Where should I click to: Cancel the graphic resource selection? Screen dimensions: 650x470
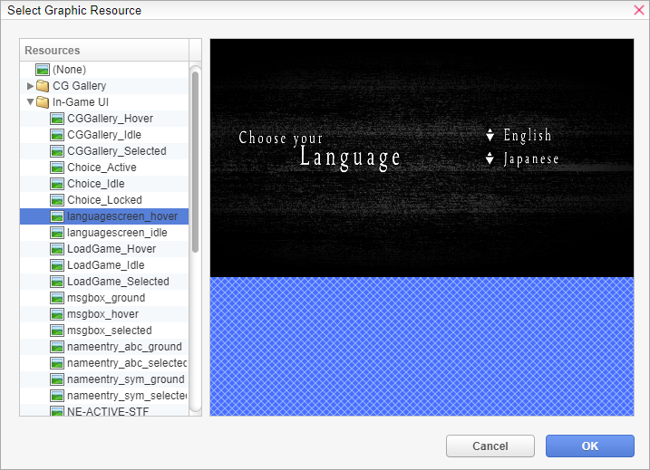point(490,446)
